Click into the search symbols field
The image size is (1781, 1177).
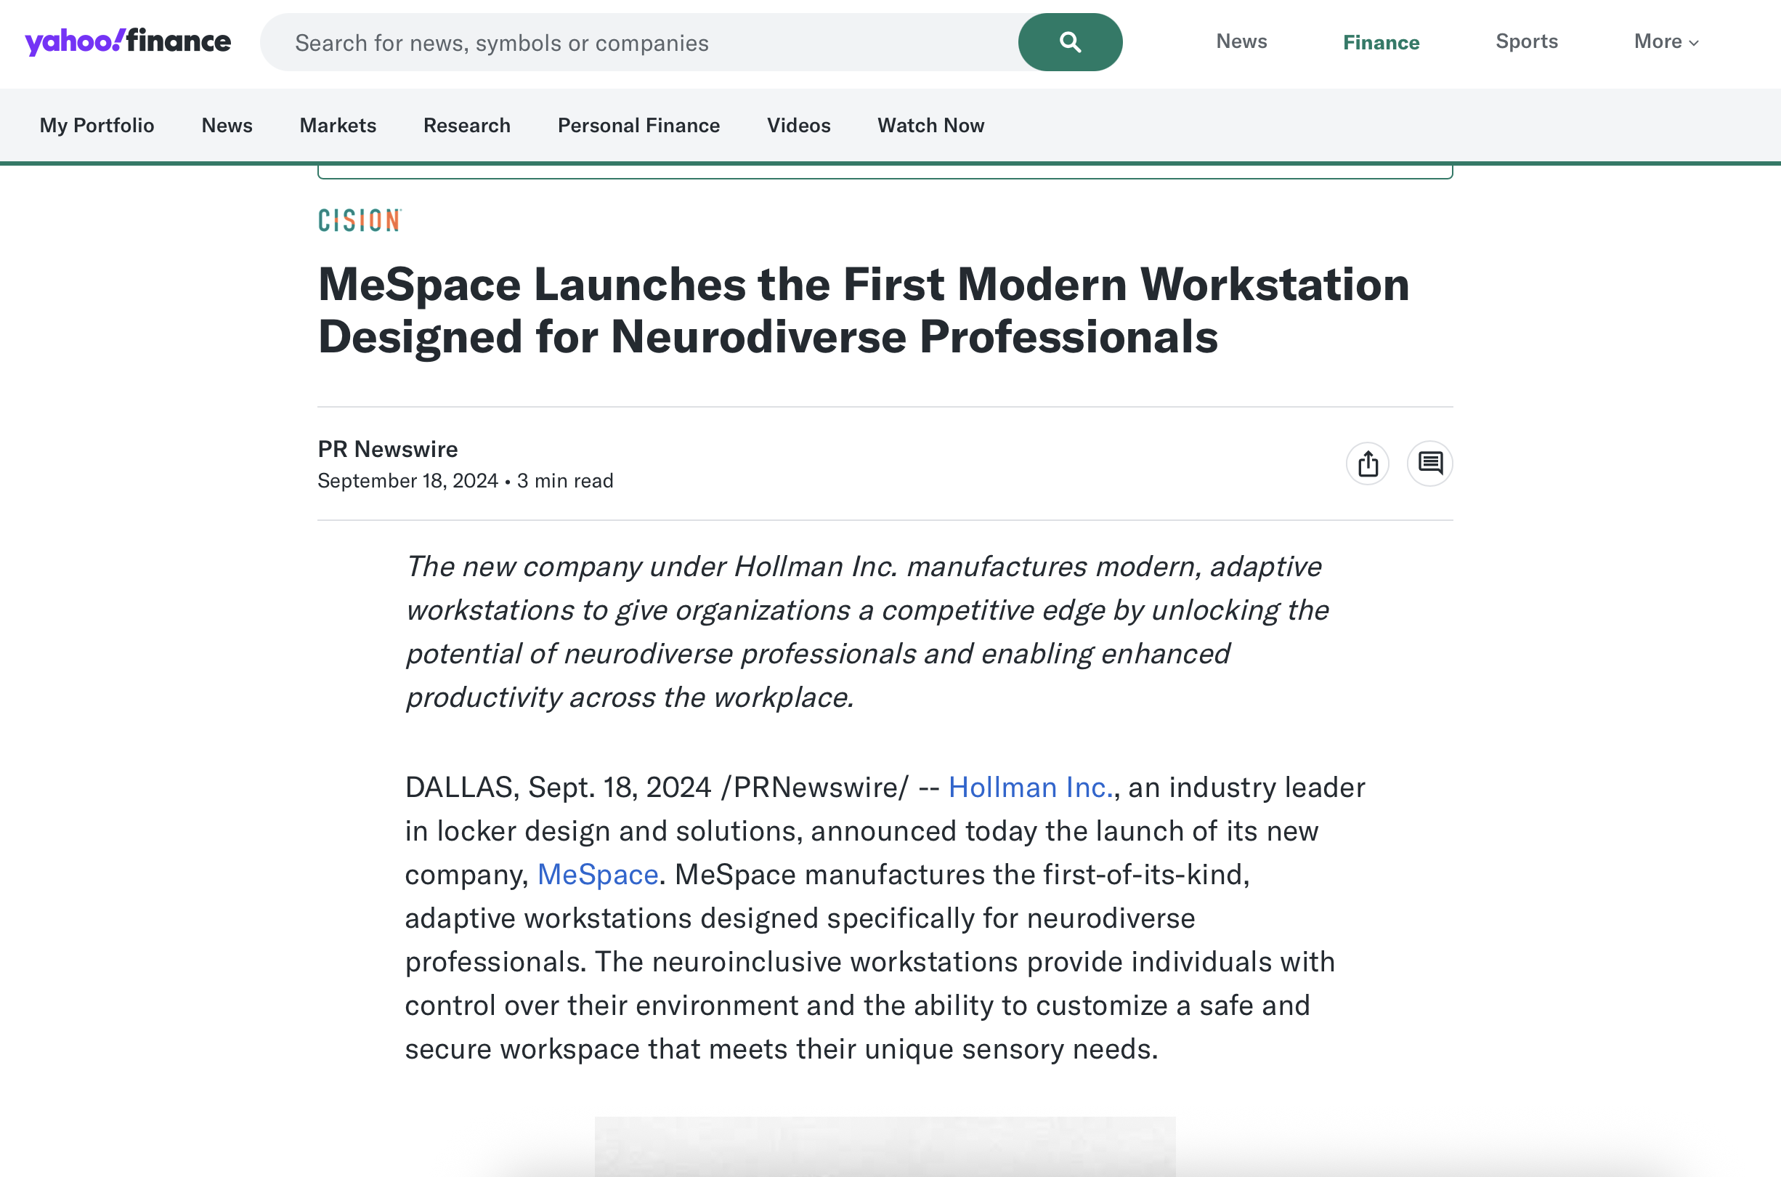[x=638, y=43]
